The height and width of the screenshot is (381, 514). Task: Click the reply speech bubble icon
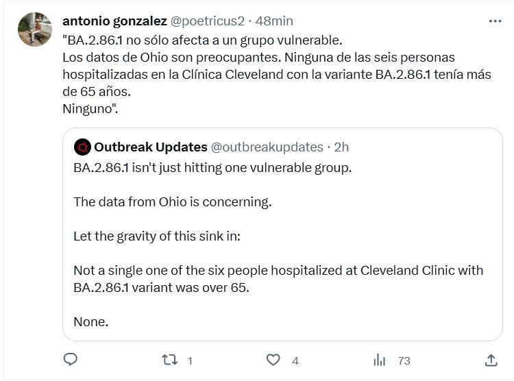coord(70,360)
